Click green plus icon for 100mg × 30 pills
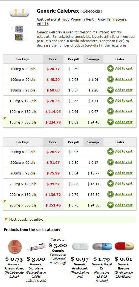139x287 pixels. (110, 69)
